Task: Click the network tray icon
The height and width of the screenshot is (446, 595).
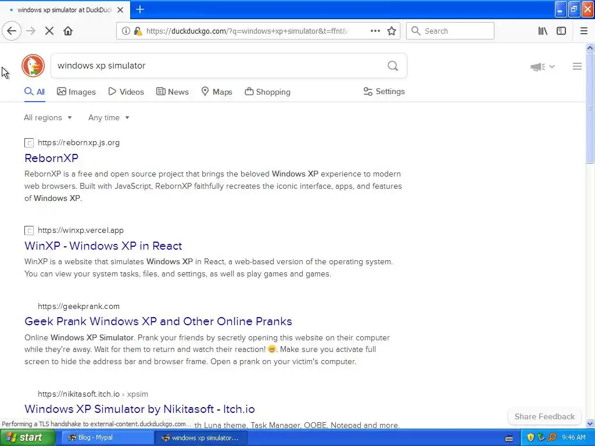Action: pyautogui.click(x=541, y=438)
